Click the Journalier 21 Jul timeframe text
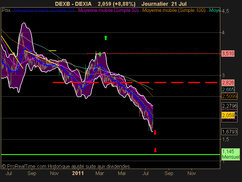242x182 pixels. (164, 4)
